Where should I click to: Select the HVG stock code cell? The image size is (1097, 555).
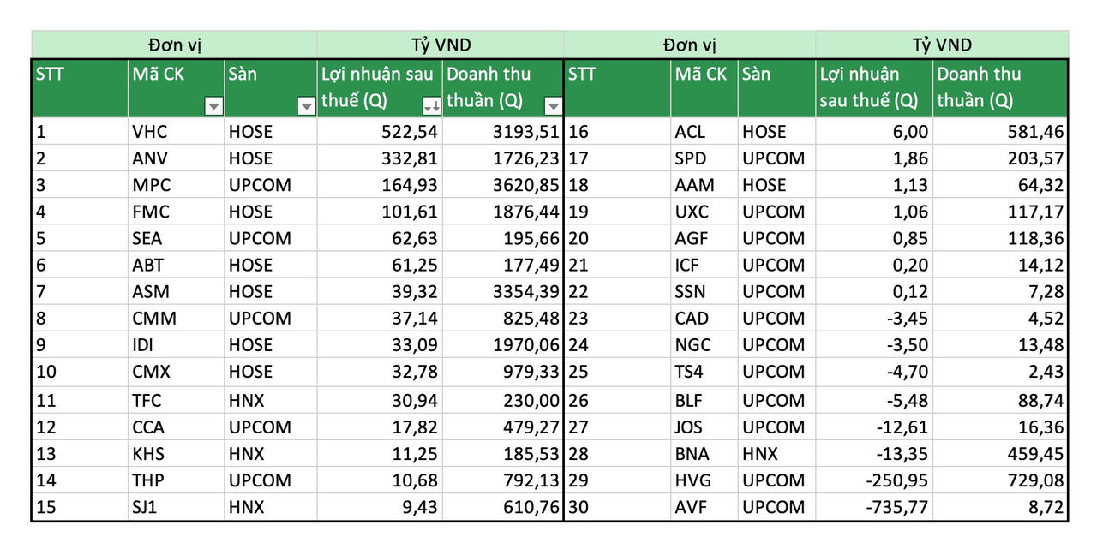click(704, 480)
